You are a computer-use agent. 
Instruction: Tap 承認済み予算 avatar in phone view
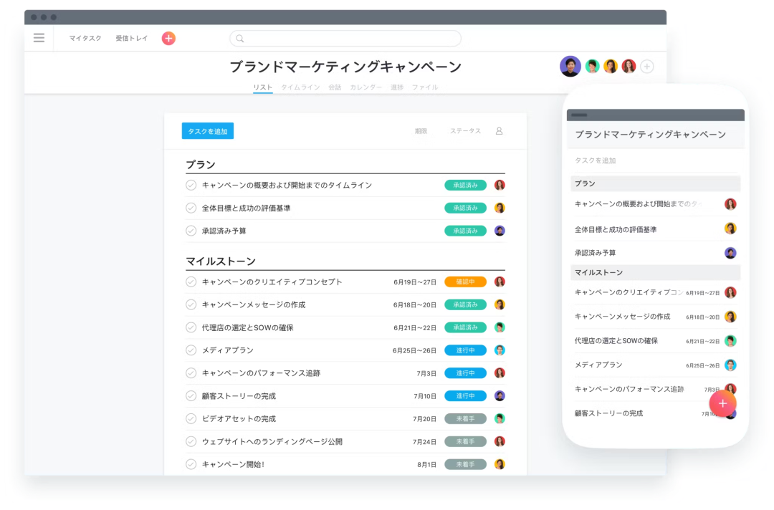pos(730,253)
